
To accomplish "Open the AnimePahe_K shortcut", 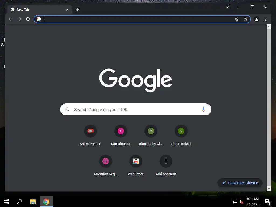I will point(91,136).
